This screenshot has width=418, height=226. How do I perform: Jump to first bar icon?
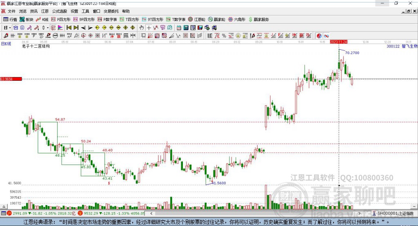pyautogui.click(x=69, y=27)
